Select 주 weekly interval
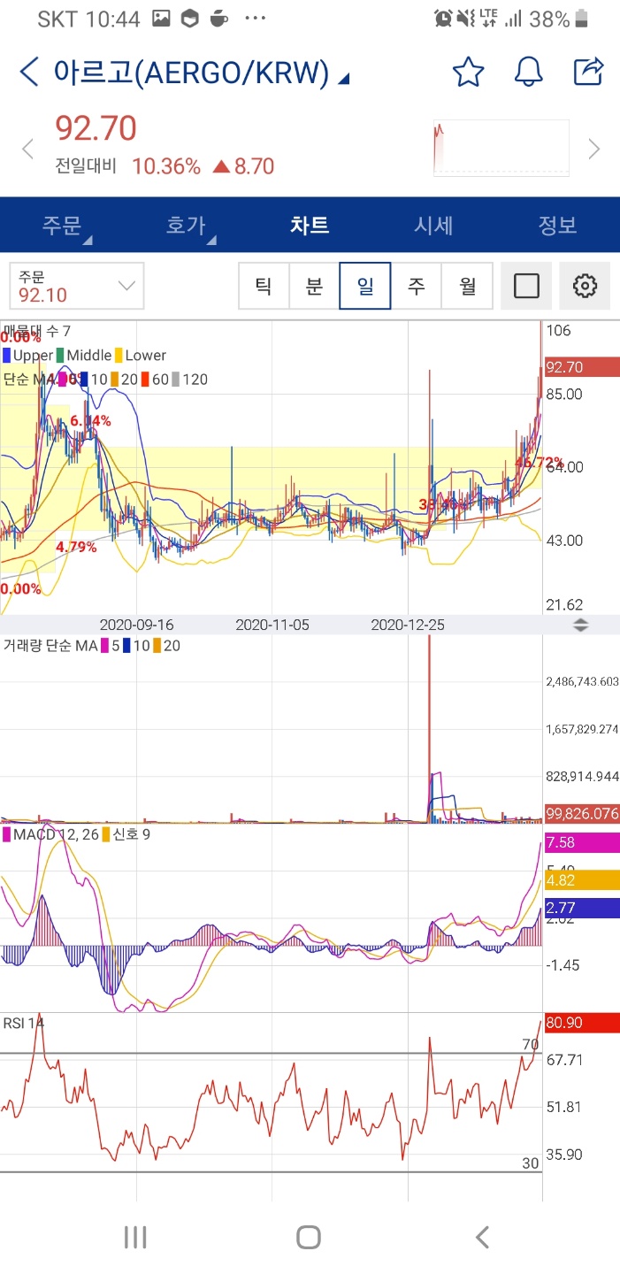The height and width of the screenshot is (1274, 620). coord(416,286)
